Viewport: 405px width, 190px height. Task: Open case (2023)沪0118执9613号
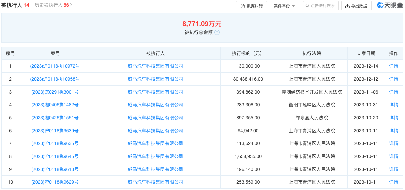[x=55, y=169]
